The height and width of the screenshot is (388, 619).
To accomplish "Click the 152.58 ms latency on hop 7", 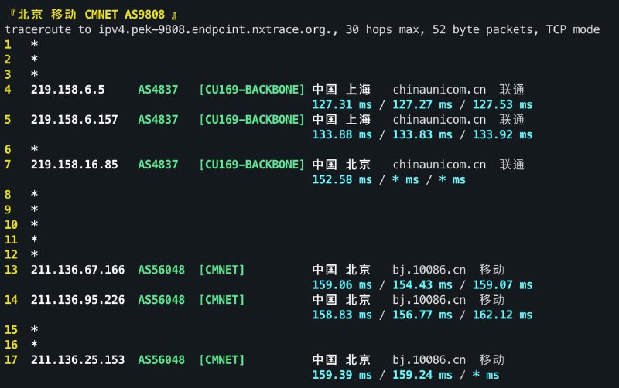I will (342, 180).
